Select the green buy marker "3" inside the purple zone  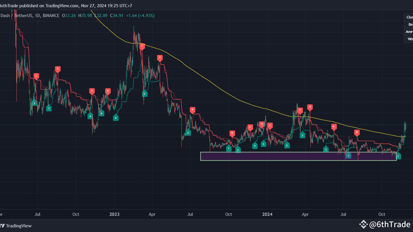pyautogui.click(x=348, y=155)
